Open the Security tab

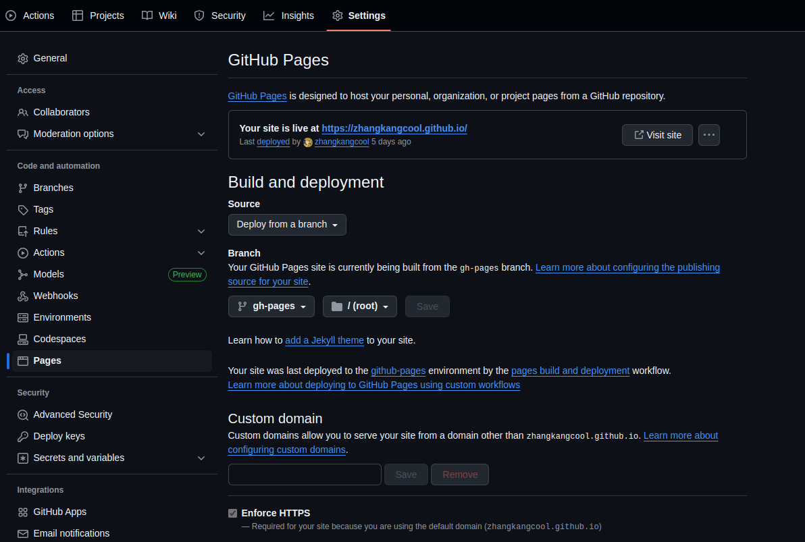219,16
